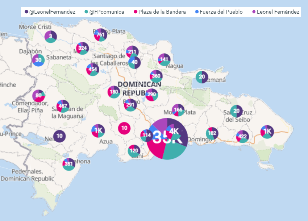The width and height of the screenshot is (308, 221).
Task: Click the 30 pie marker near Dajabón
Action: click(38, 60)
